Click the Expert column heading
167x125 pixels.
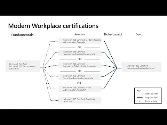139,34
